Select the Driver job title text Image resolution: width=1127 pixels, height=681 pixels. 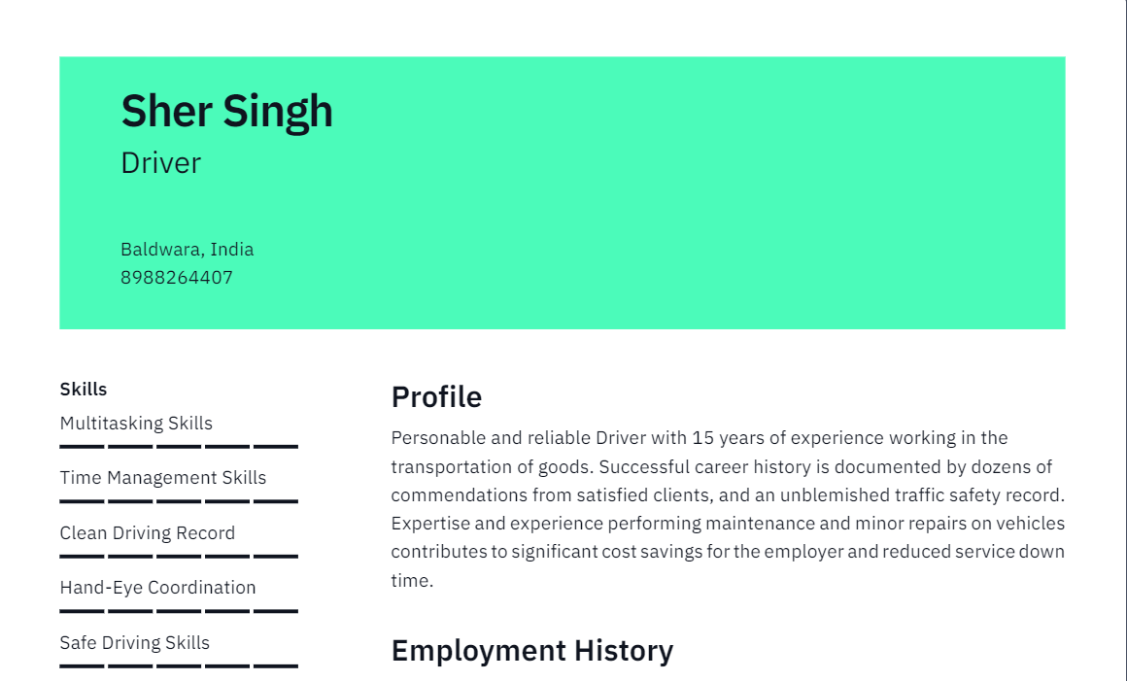[161, 163]
